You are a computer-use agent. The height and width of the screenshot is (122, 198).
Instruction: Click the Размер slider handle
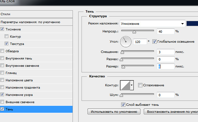(123, 67)
